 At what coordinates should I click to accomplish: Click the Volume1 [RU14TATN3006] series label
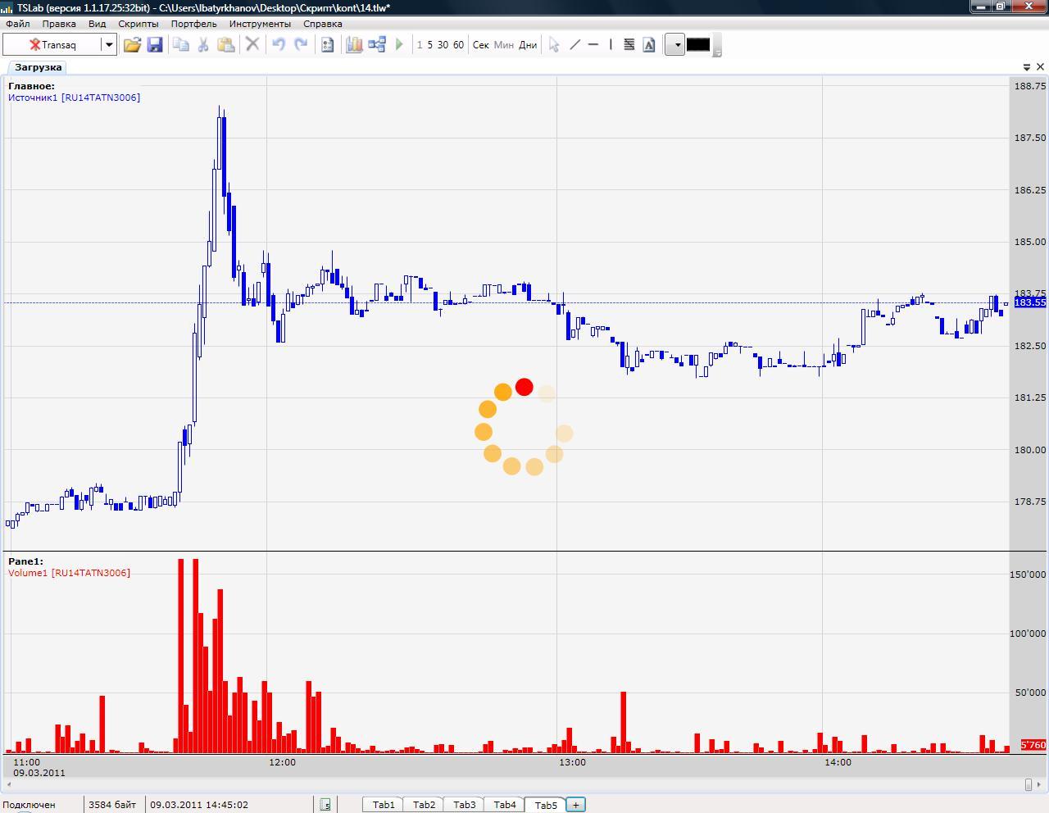pos(69,573)
